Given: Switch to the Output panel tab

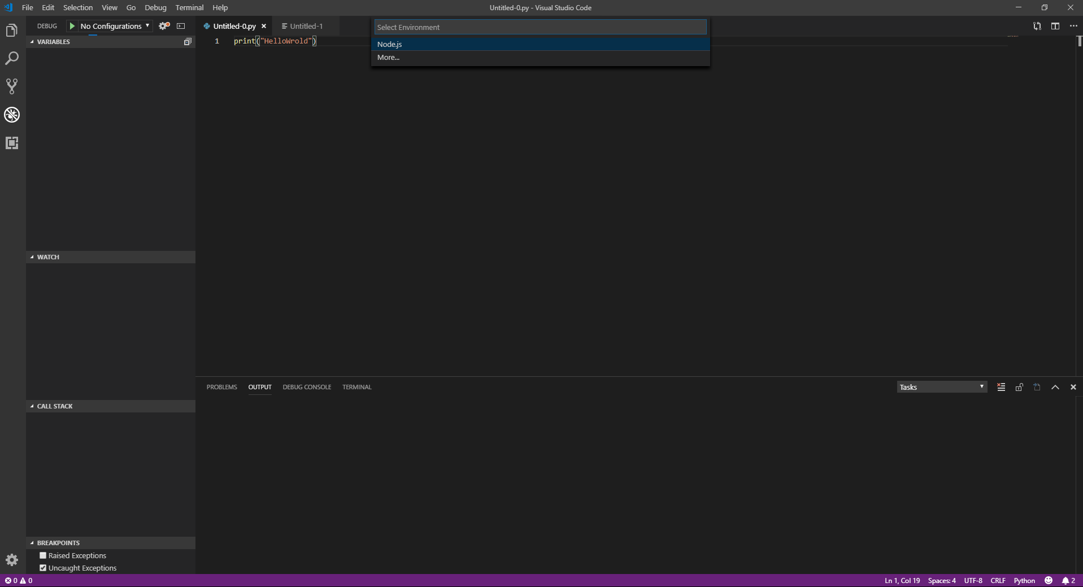Looking at the screenshot, I should tap(260, 387).
